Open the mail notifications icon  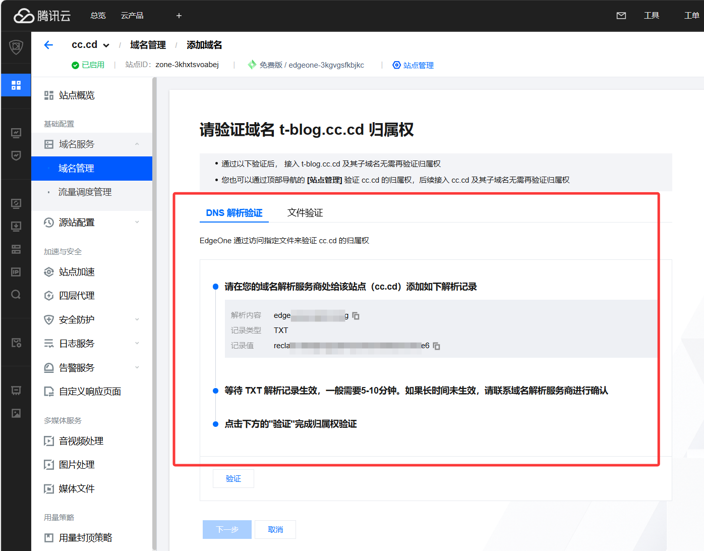point(621,16)
